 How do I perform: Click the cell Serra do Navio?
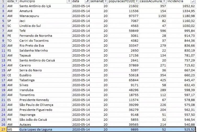(45, 70)
